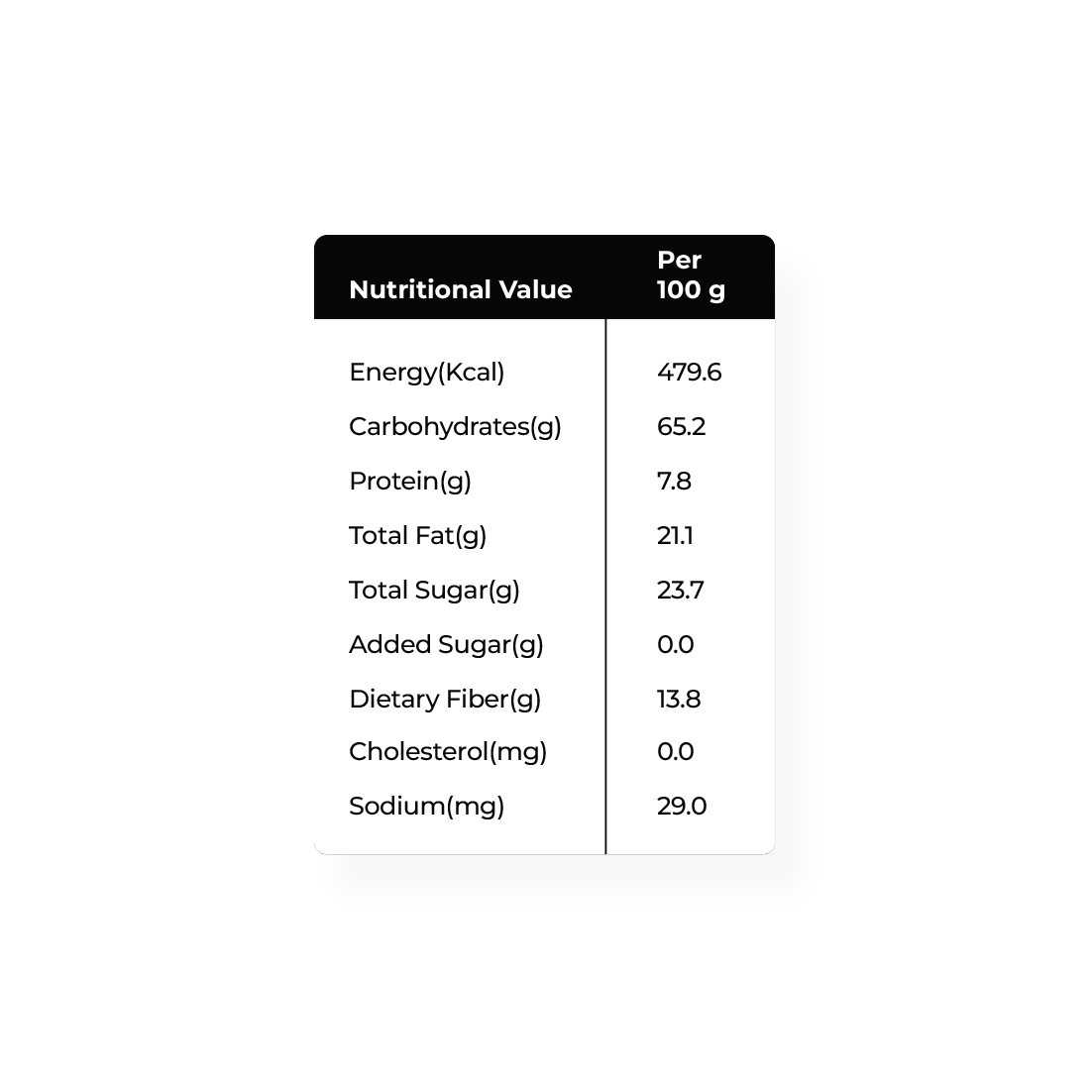Select the Total Fat(g) label
The image size is (1090, 1090).
tap(418, 536)
